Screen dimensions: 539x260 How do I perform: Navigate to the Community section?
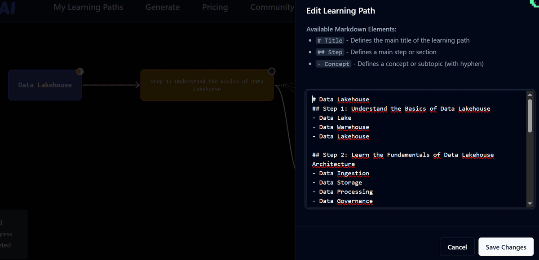[x=272, y=7]
